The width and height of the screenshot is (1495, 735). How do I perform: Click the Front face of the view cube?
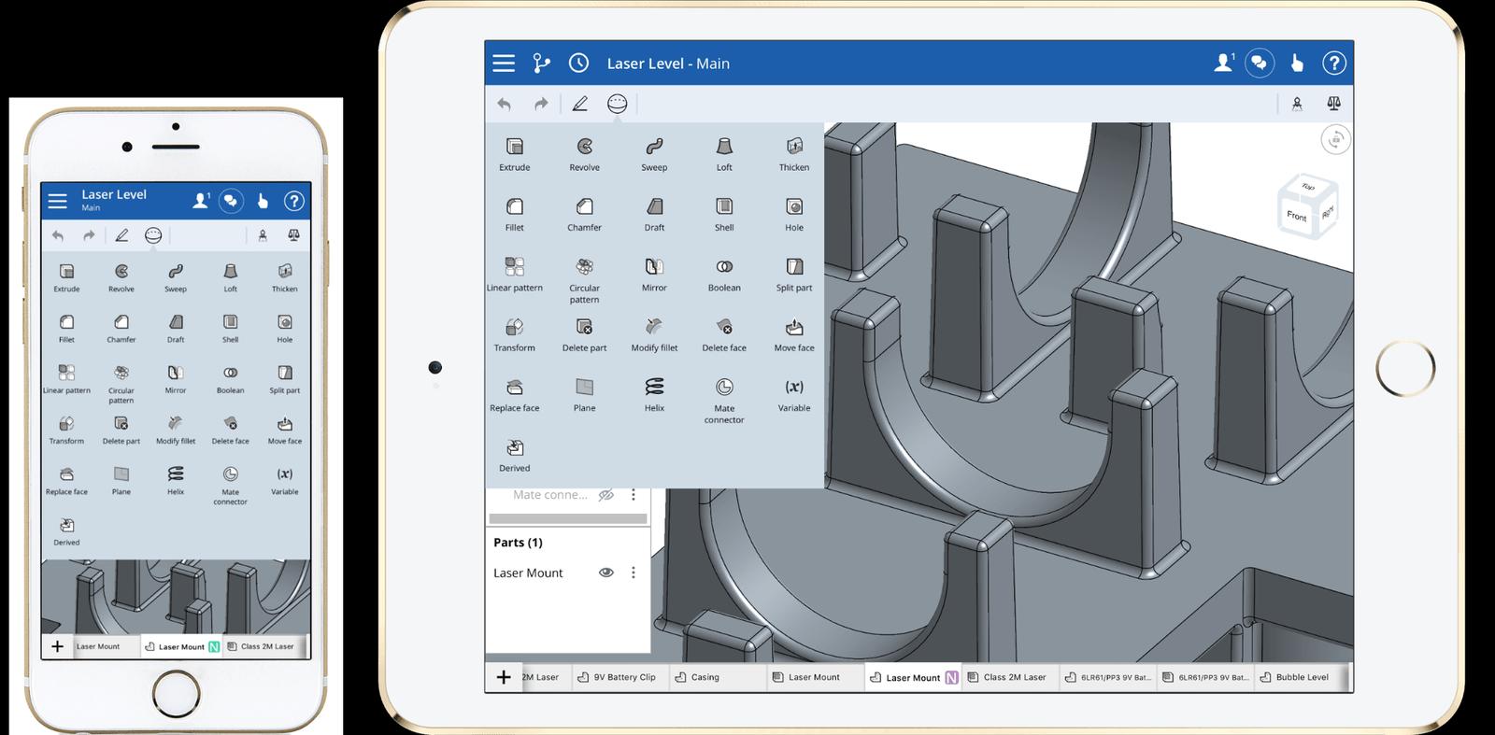(1296, 216)
